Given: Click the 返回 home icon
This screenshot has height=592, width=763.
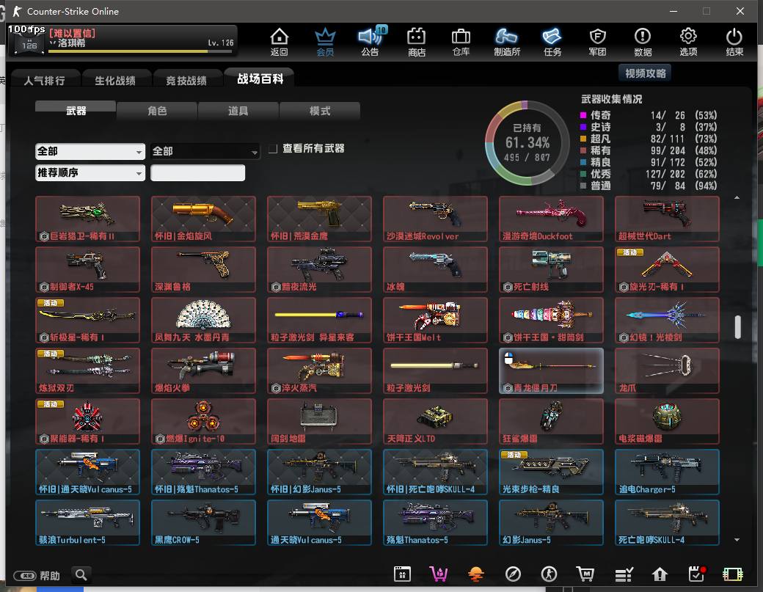Looking at the screenshot, I should coord(280,42).
